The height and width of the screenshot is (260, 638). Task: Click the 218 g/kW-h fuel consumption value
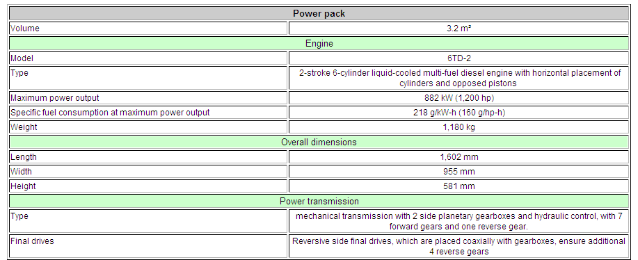point(459,113)
